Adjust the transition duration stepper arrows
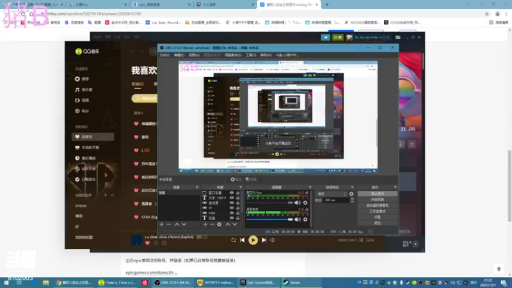 pos(352,200)
